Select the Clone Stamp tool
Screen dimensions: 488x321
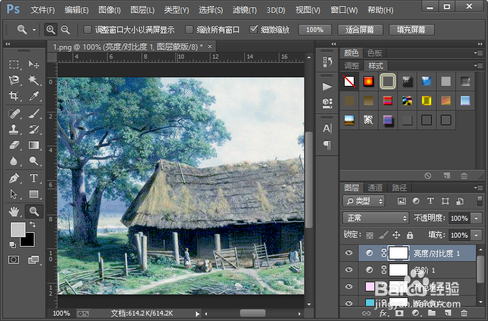(x=14, y=129)
